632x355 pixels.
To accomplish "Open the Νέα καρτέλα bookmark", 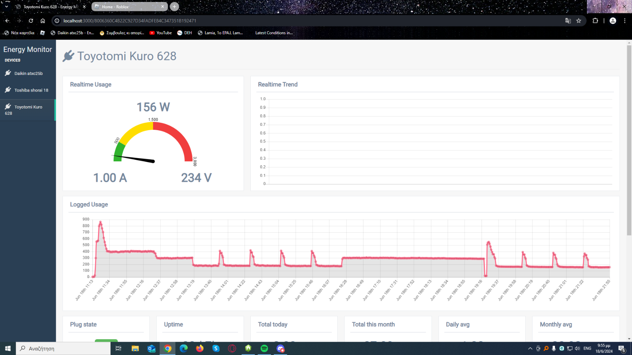I will pos(19,33).
